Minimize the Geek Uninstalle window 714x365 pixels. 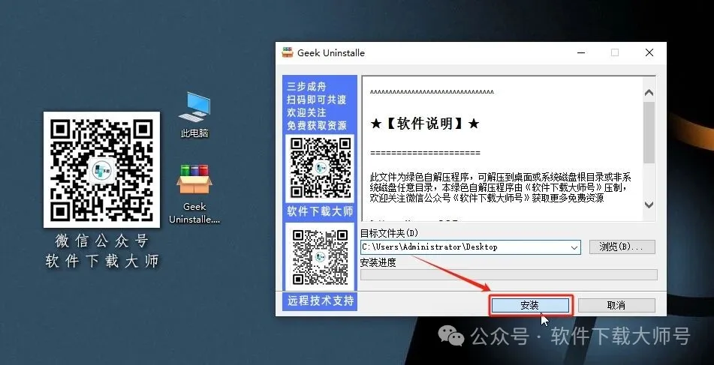(581, 52)
